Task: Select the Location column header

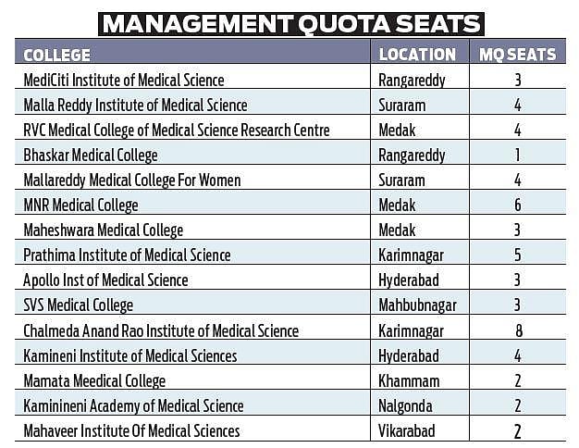Action: click(417, 55)
